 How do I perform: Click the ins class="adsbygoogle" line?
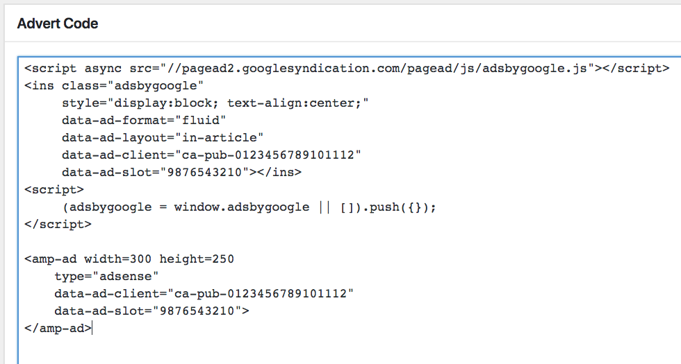click(x=113, y=86)
